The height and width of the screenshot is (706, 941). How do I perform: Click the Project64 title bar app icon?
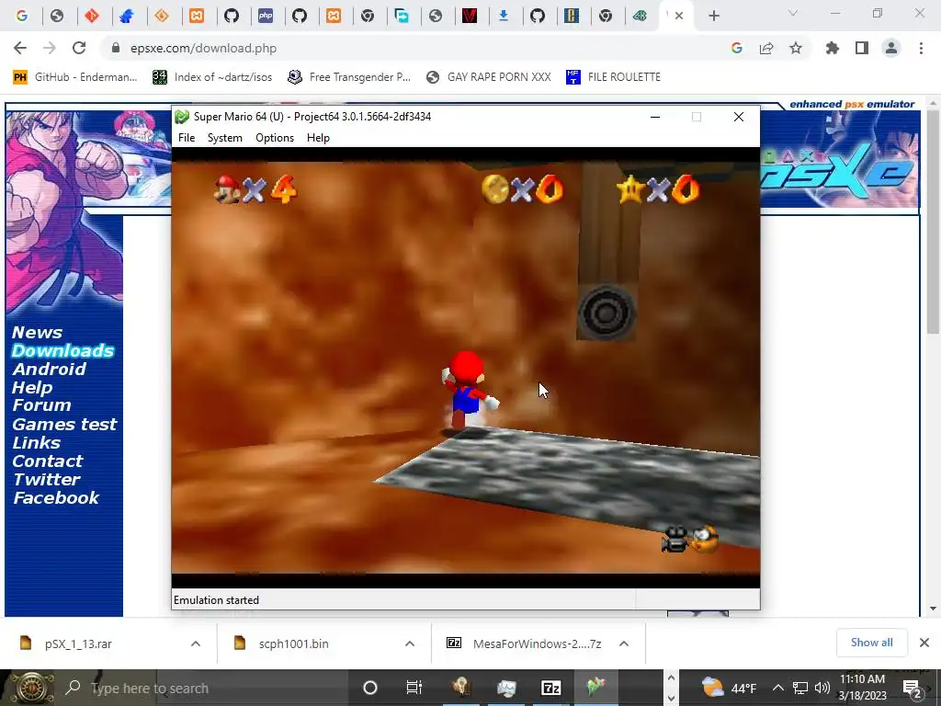(182, 117)
